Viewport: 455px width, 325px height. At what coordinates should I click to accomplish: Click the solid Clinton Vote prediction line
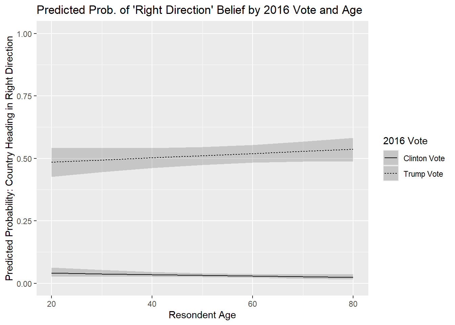pos(202,275)
